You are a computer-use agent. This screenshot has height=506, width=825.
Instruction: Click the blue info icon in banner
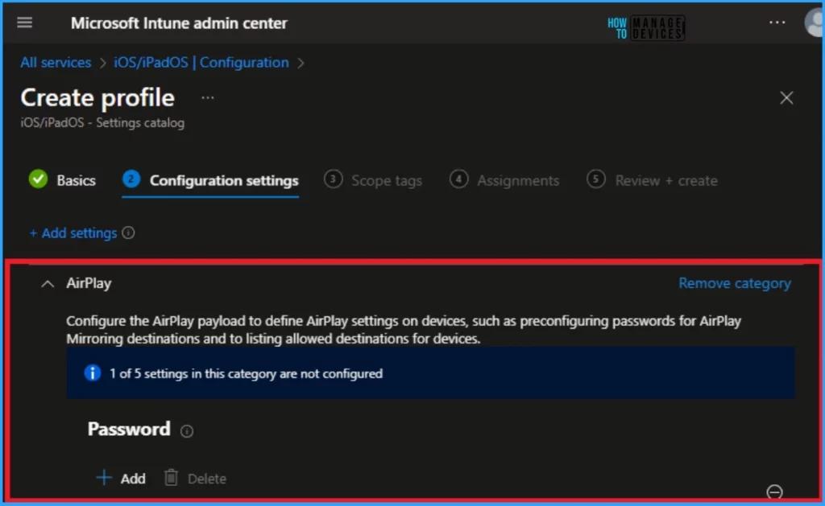[x=93, y=373]
